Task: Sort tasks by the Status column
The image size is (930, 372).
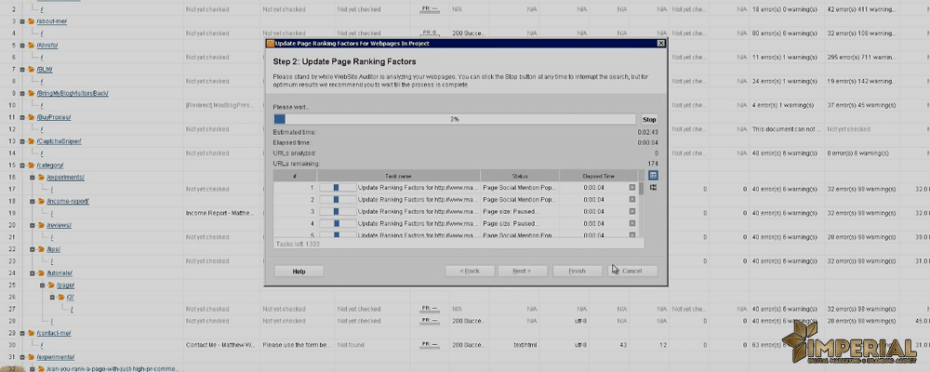Action: 519,175
